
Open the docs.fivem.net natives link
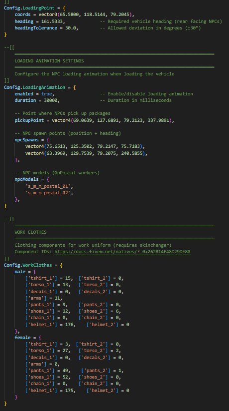122,252
